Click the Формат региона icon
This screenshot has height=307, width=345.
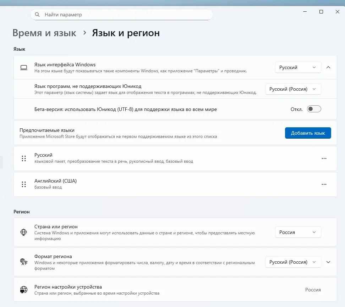(x=24, y=262)
